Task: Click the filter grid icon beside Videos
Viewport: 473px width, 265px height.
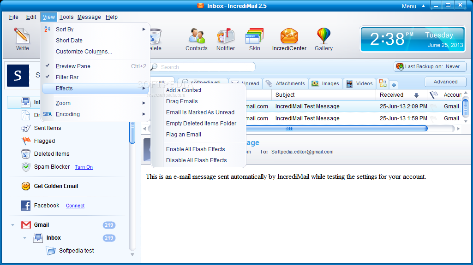Action: coord(383,83)
